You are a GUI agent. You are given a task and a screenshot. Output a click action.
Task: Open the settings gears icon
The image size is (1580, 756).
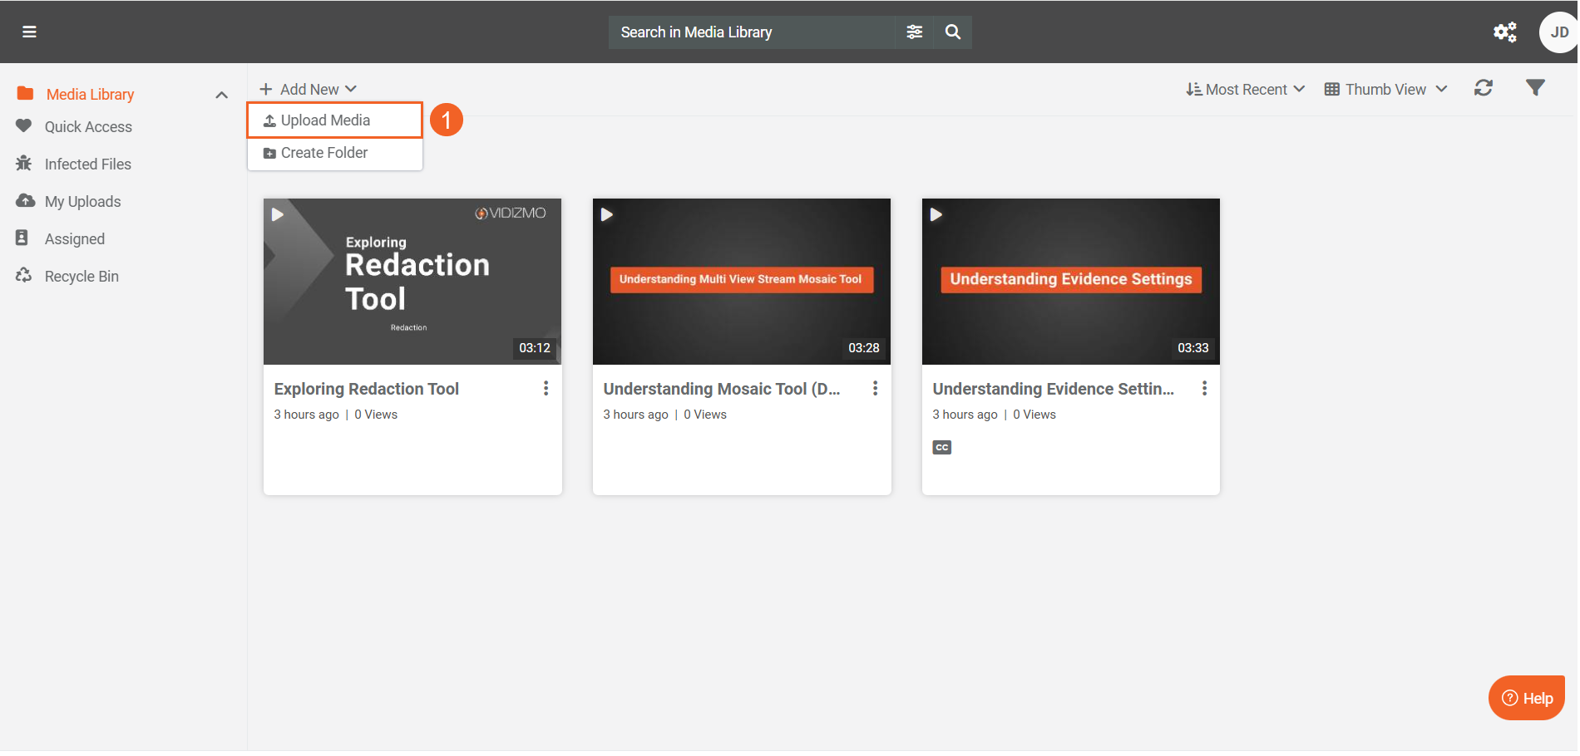[x=1504, y=32]
